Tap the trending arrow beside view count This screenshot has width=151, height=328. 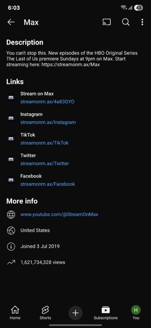11,263
